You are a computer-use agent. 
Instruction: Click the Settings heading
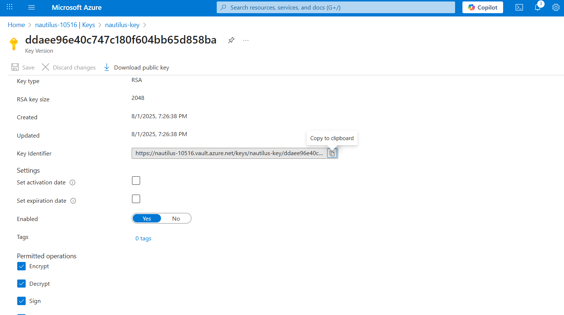pyautogui.click(x=28, y=170)
